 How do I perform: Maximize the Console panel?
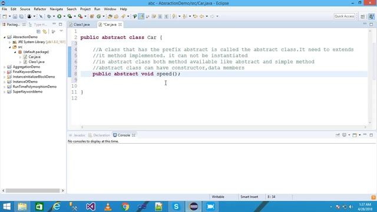pos(371,135)
